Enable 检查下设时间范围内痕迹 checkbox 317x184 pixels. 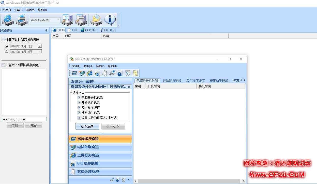pyautogui.click(x=3, y=40)
